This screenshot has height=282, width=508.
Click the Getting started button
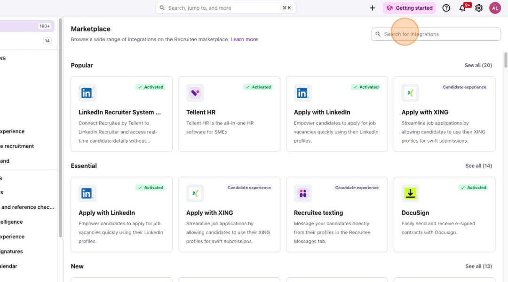410,8
